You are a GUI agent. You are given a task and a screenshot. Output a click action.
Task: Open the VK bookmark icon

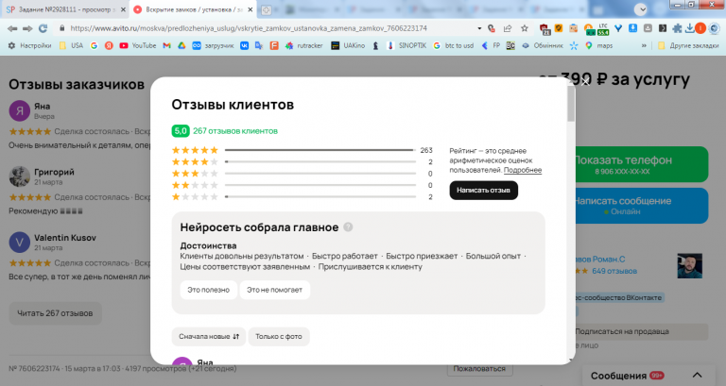tap(244, 45)
